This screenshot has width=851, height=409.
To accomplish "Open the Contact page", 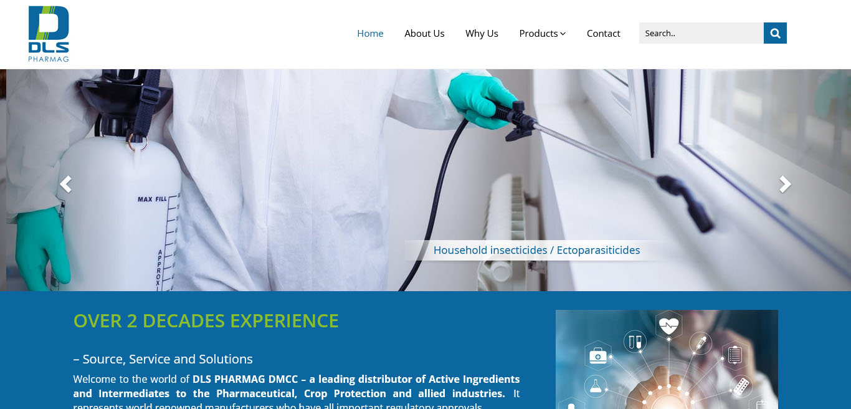I will [x=603, y=34].
